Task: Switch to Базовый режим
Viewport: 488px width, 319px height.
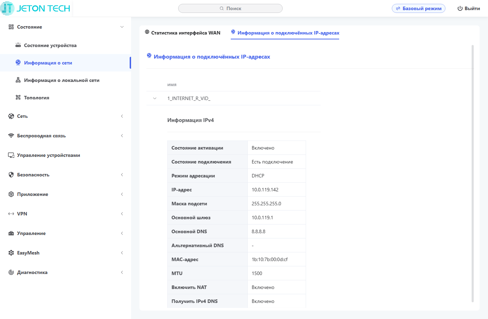Action: (418, 8)
